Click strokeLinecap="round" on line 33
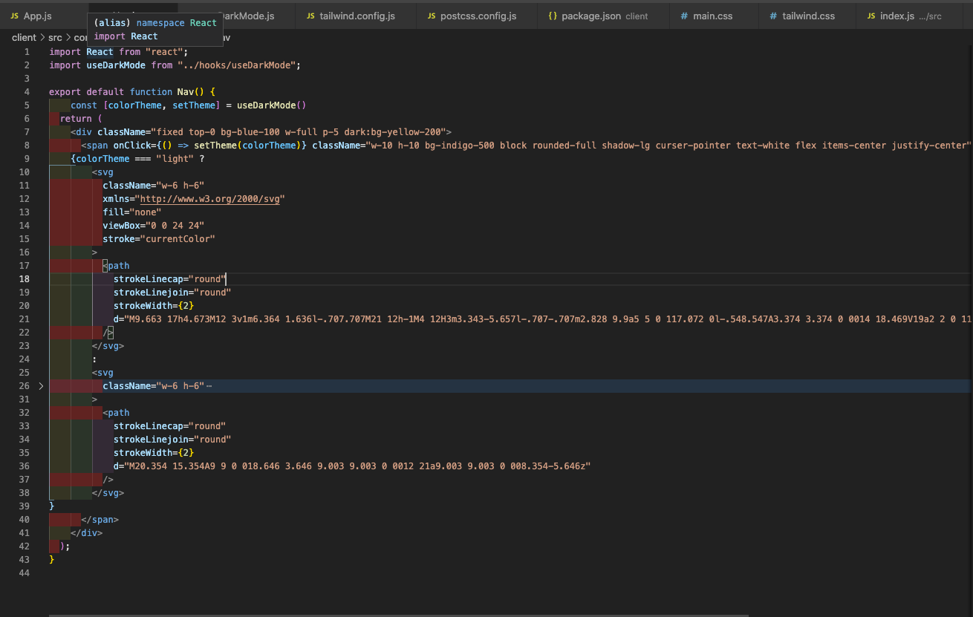The image size is (973, 617). tap(169, 426)
